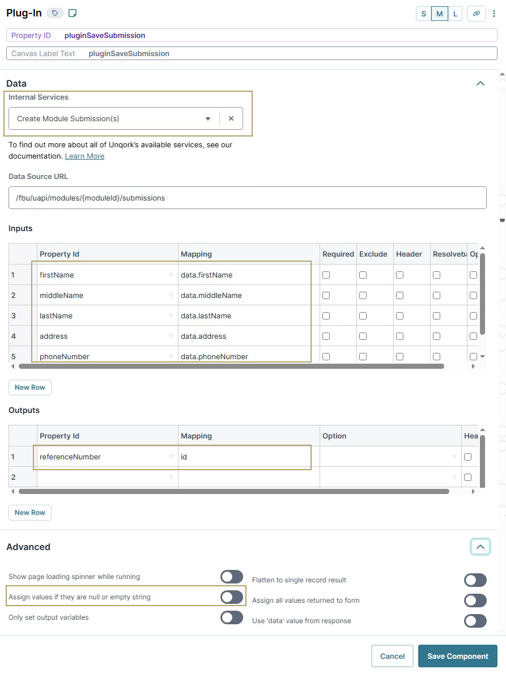Clear the Internal Services selection with the X icon
Viewport: 506px width, 673px height.
(231, 118)
